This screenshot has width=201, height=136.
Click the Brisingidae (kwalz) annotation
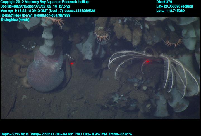point(15,20)
